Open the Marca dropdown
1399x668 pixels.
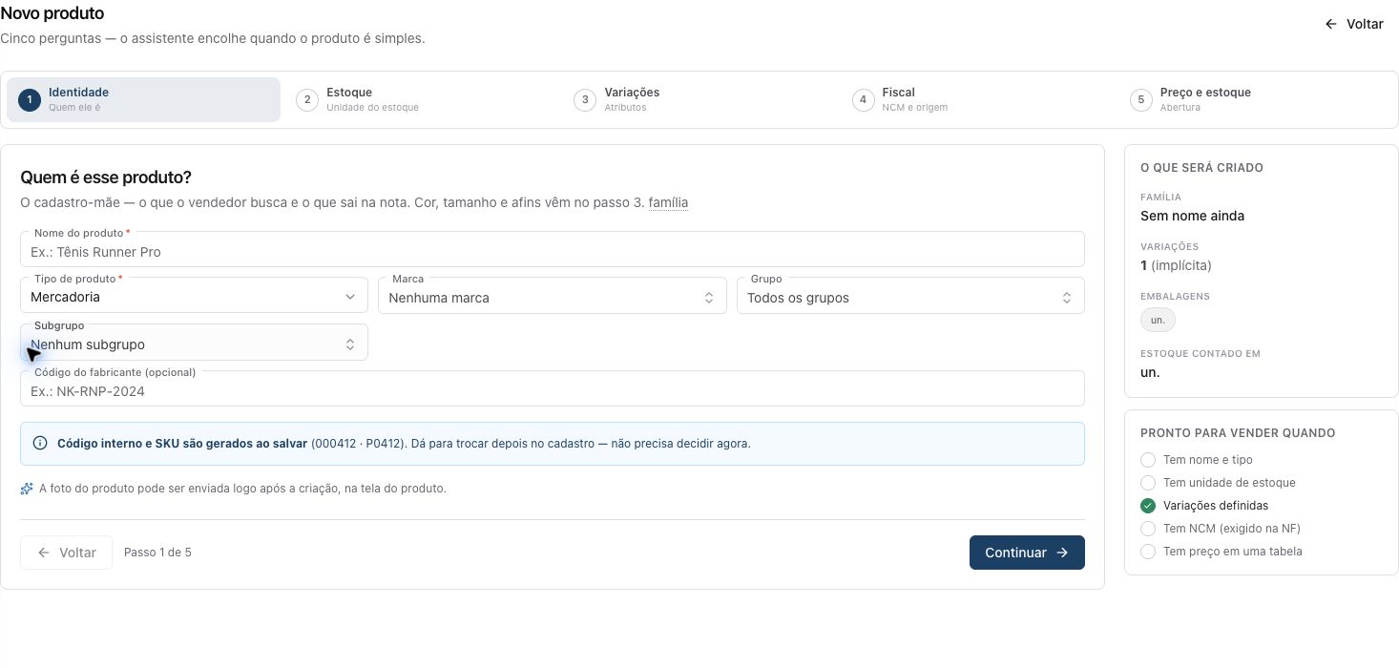click(552, 295)
